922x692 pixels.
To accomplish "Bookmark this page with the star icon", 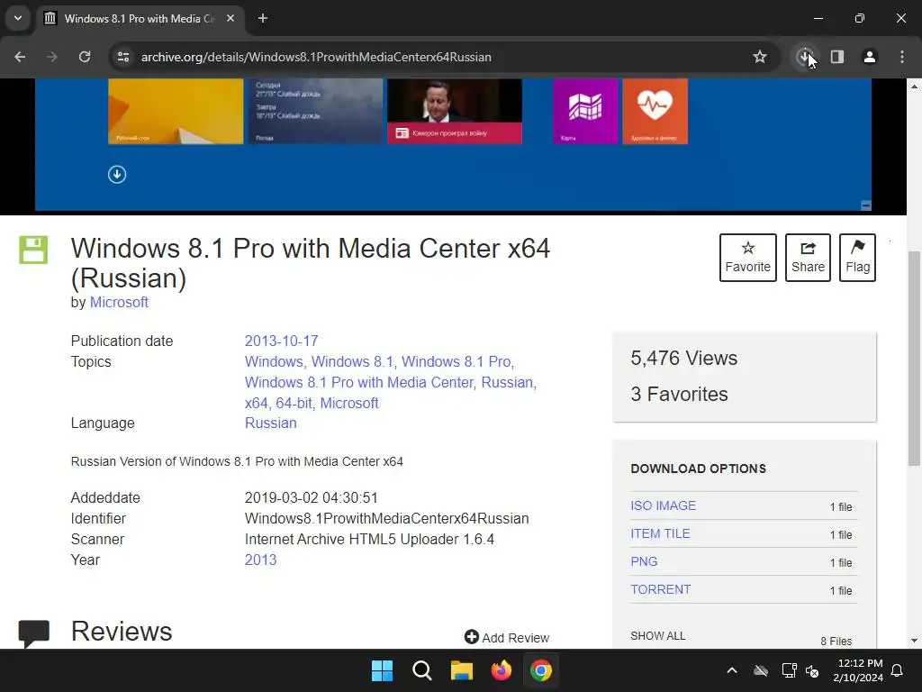I will 760,57.
